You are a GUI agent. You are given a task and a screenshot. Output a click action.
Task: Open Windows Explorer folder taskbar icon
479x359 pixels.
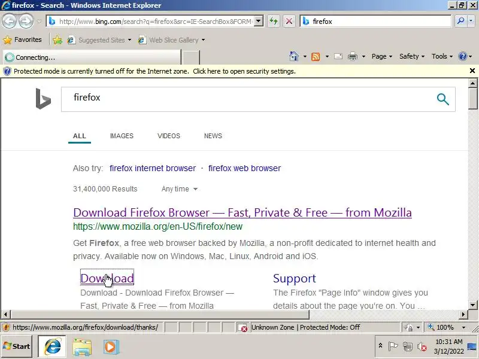[82, 347]
